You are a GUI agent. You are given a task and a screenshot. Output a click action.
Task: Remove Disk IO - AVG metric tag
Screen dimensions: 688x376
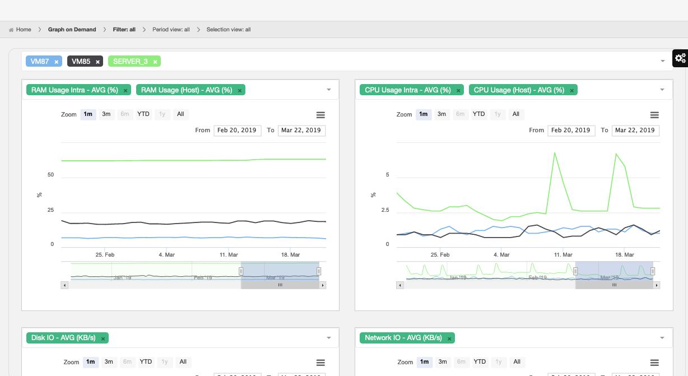tap(103, 338)
